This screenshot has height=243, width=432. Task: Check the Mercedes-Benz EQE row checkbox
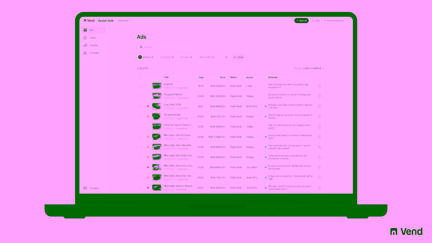pyautogui.click(x=141, y=157)
